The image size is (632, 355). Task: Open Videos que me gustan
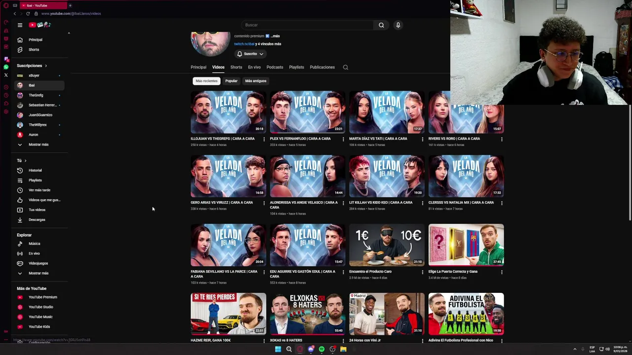pos(40,200)
